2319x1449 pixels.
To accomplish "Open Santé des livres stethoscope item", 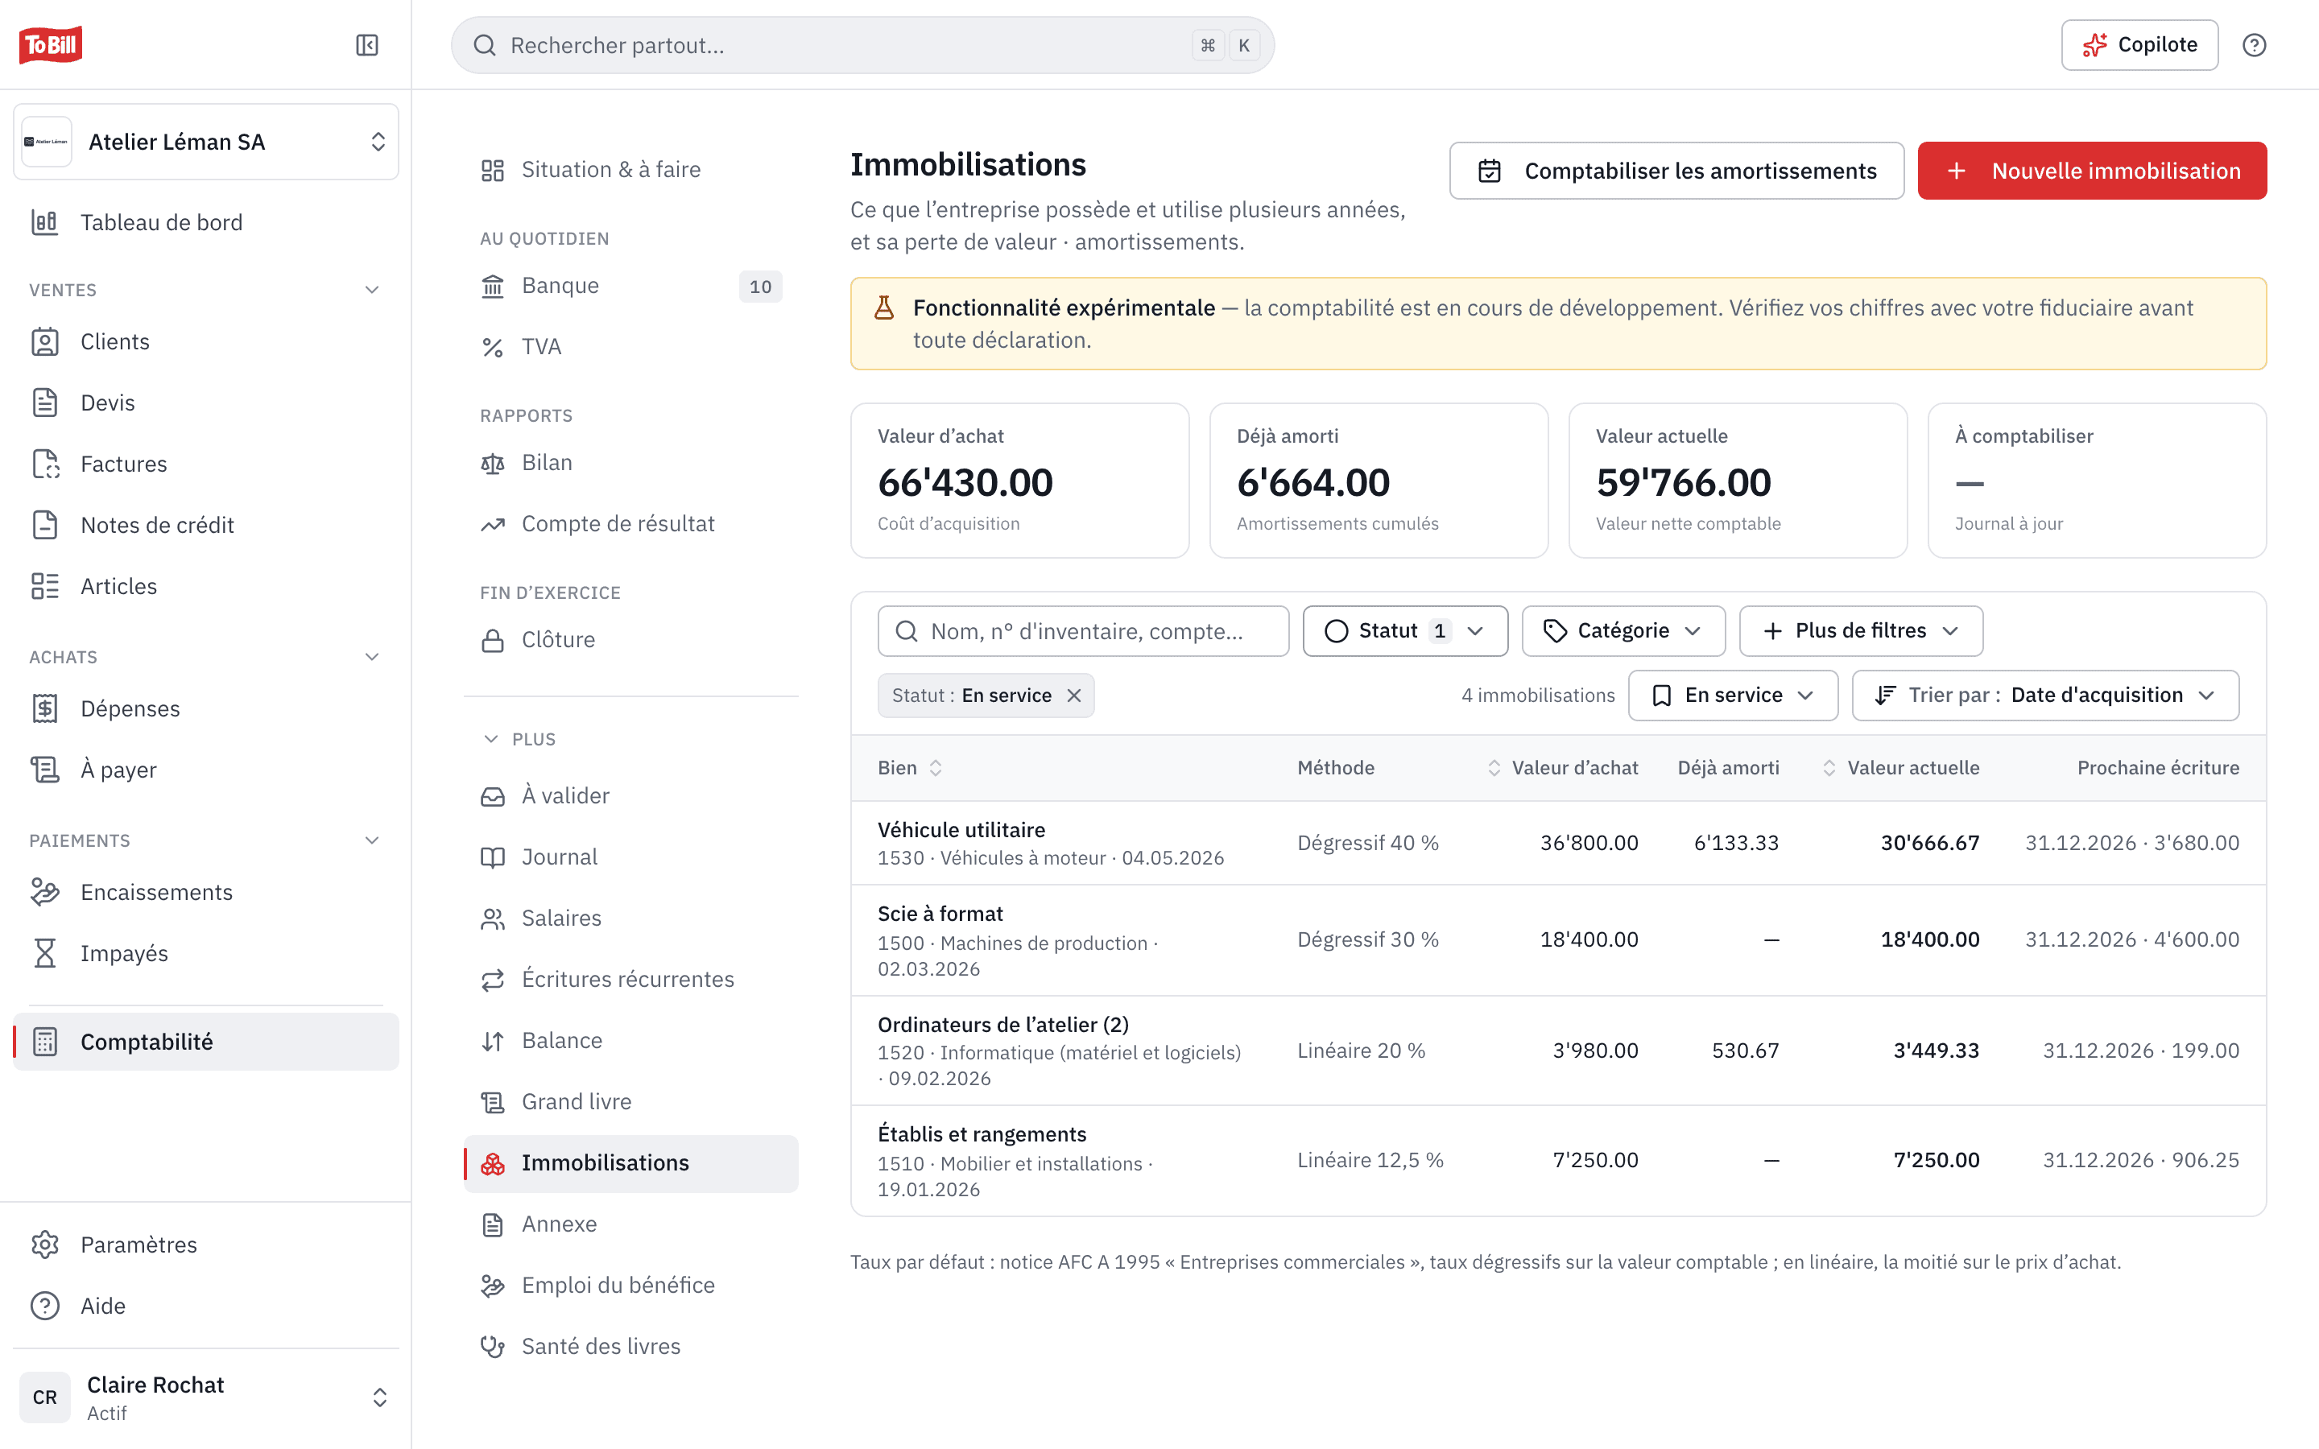I will click(x=630, y=1347).
